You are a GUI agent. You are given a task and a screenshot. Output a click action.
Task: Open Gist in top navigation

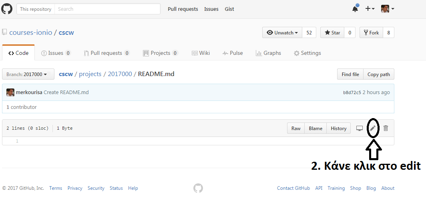pos(229,9)
